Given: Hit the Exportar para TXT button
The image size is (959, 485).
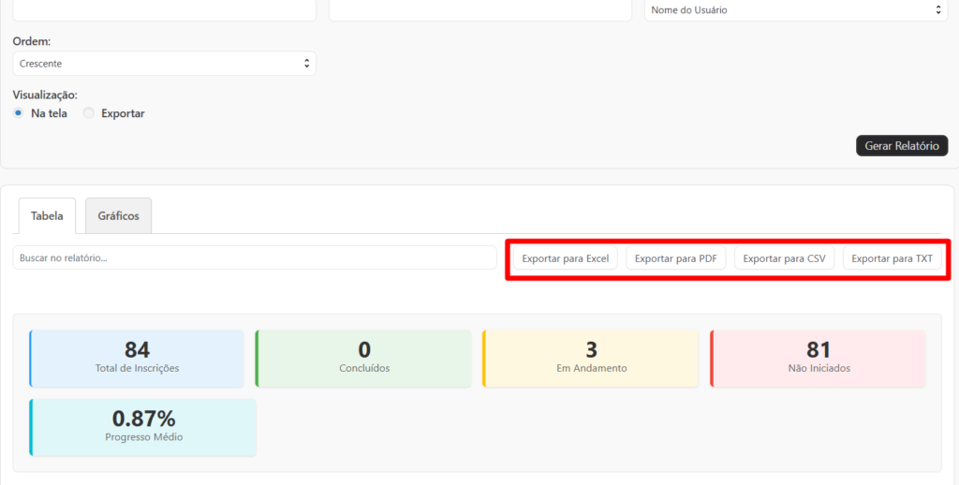Looking at the screenshot, I should point(892,258).
